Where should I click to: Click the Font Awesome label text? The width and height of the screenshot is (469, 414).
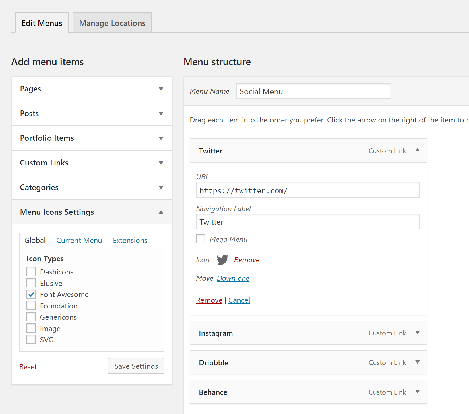point(64,294)
